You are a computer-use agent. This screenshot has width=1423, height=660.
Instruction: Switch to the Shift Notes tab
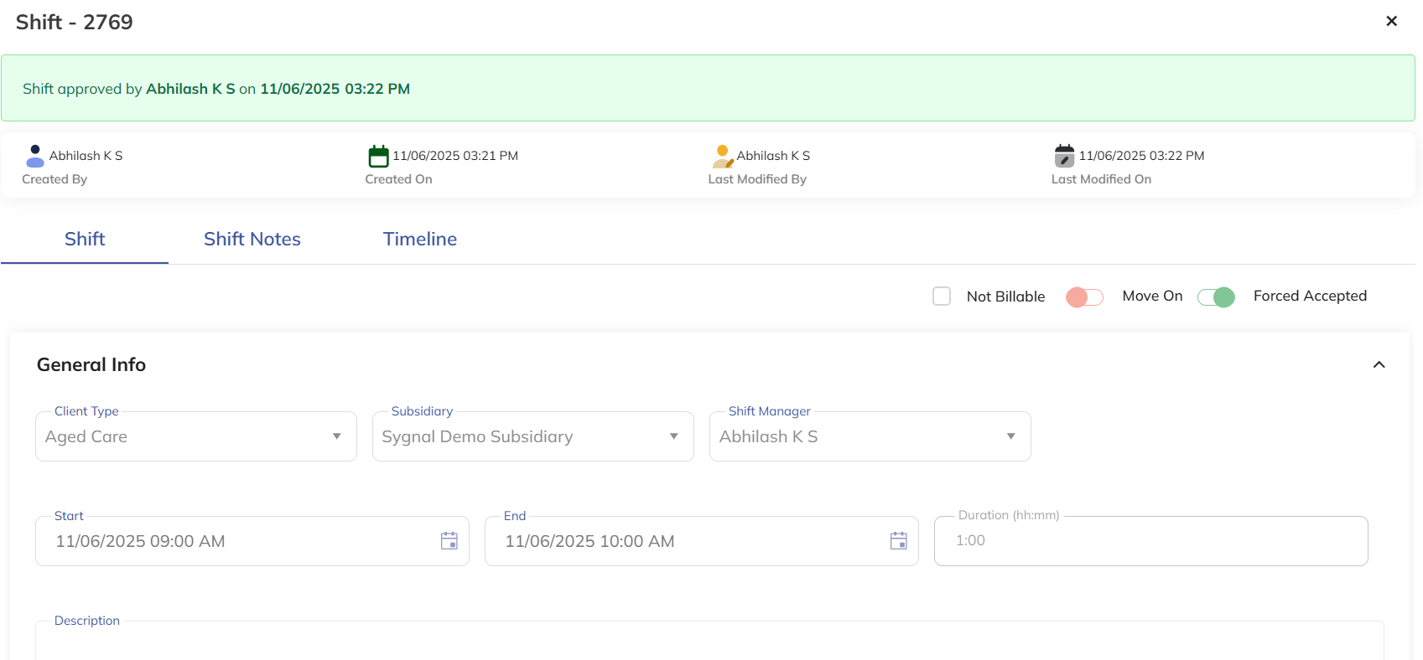pyautogui.click(x=252, y=239)
